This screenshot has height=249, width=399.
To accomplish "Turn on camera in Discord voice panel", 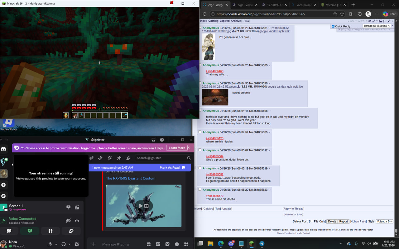I will 9,231.
